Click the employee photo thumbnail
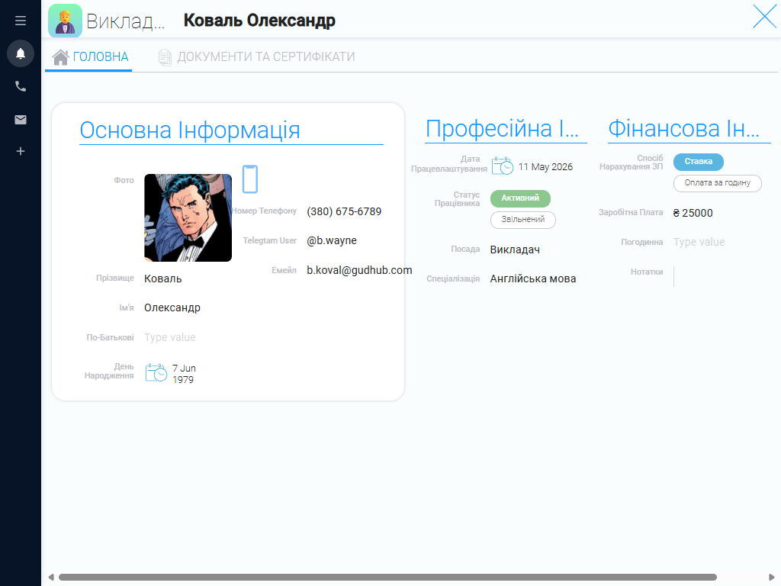Screen dimensions: 781x586 pyautogui.click(x=188, y=217)
